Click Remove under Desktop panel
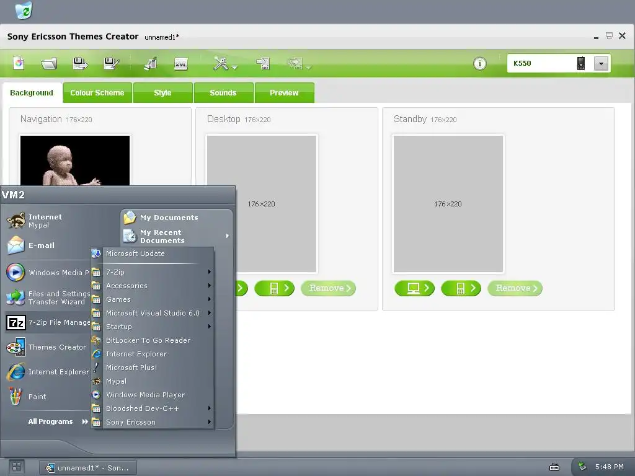The height and width of the screenshot is (476, 635). click(329, 288)
